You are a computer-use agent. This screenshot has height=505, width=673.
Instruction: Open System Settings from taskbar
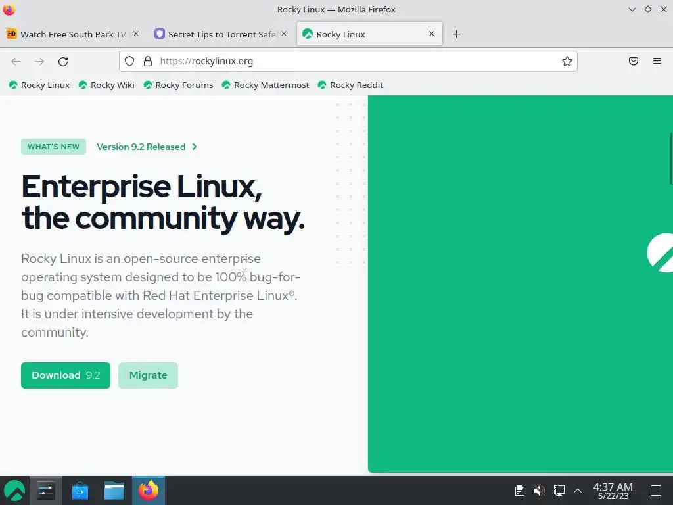[46, 491]
